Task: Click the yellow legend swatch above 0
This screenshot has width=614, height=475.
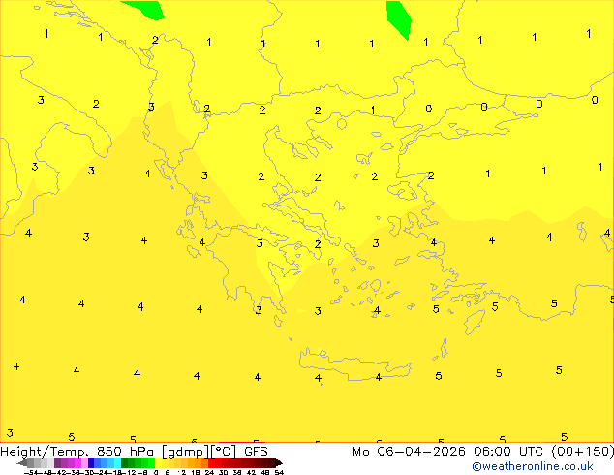Action: pos(158,462)
